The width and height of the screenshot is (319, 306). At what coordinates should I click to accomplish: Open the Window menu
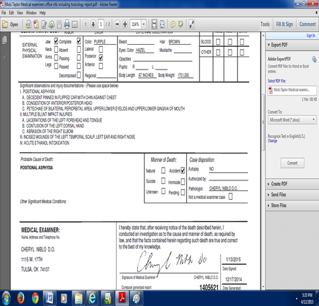coord(31,13)
